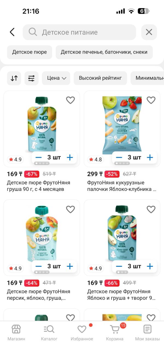Image resolution: width=164 pixels, height=356 pixels.
Task: Go to Мои заказы orders tab
Action: [x=147, y=332]
